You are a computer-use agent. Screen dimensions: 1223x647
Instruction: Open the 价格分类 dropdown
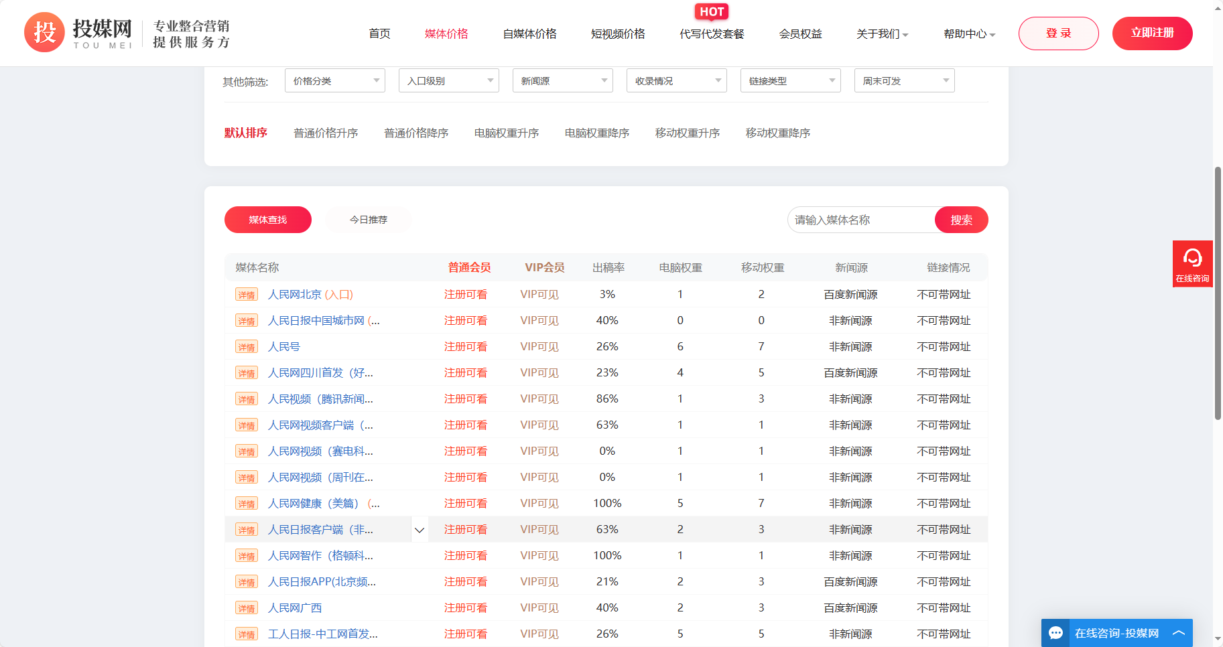pos(335,80)
